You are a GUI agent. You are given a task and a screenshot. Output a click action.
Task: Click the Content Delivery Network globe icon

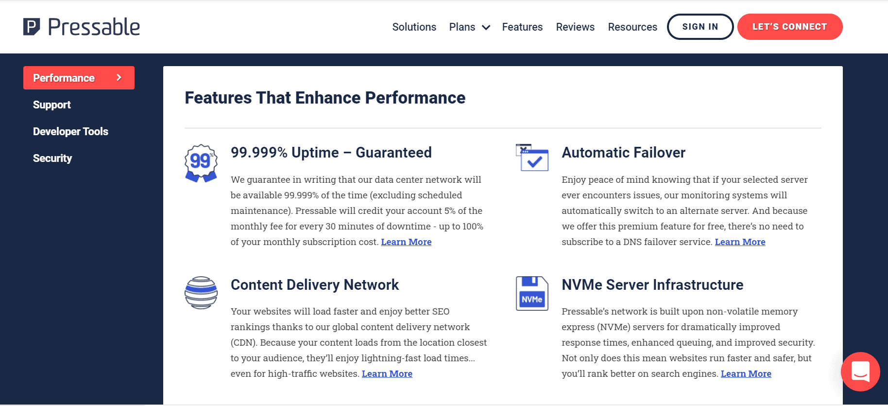[201, 293]
